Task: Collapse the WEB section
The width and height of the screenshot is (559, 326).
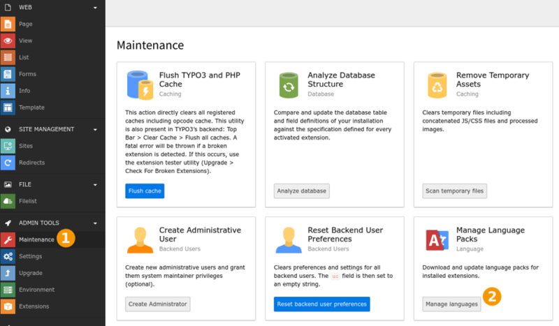Action: point(95,8)
